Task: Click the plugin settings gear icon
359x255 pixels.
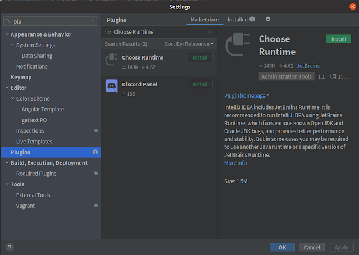Action: point(268,19)
